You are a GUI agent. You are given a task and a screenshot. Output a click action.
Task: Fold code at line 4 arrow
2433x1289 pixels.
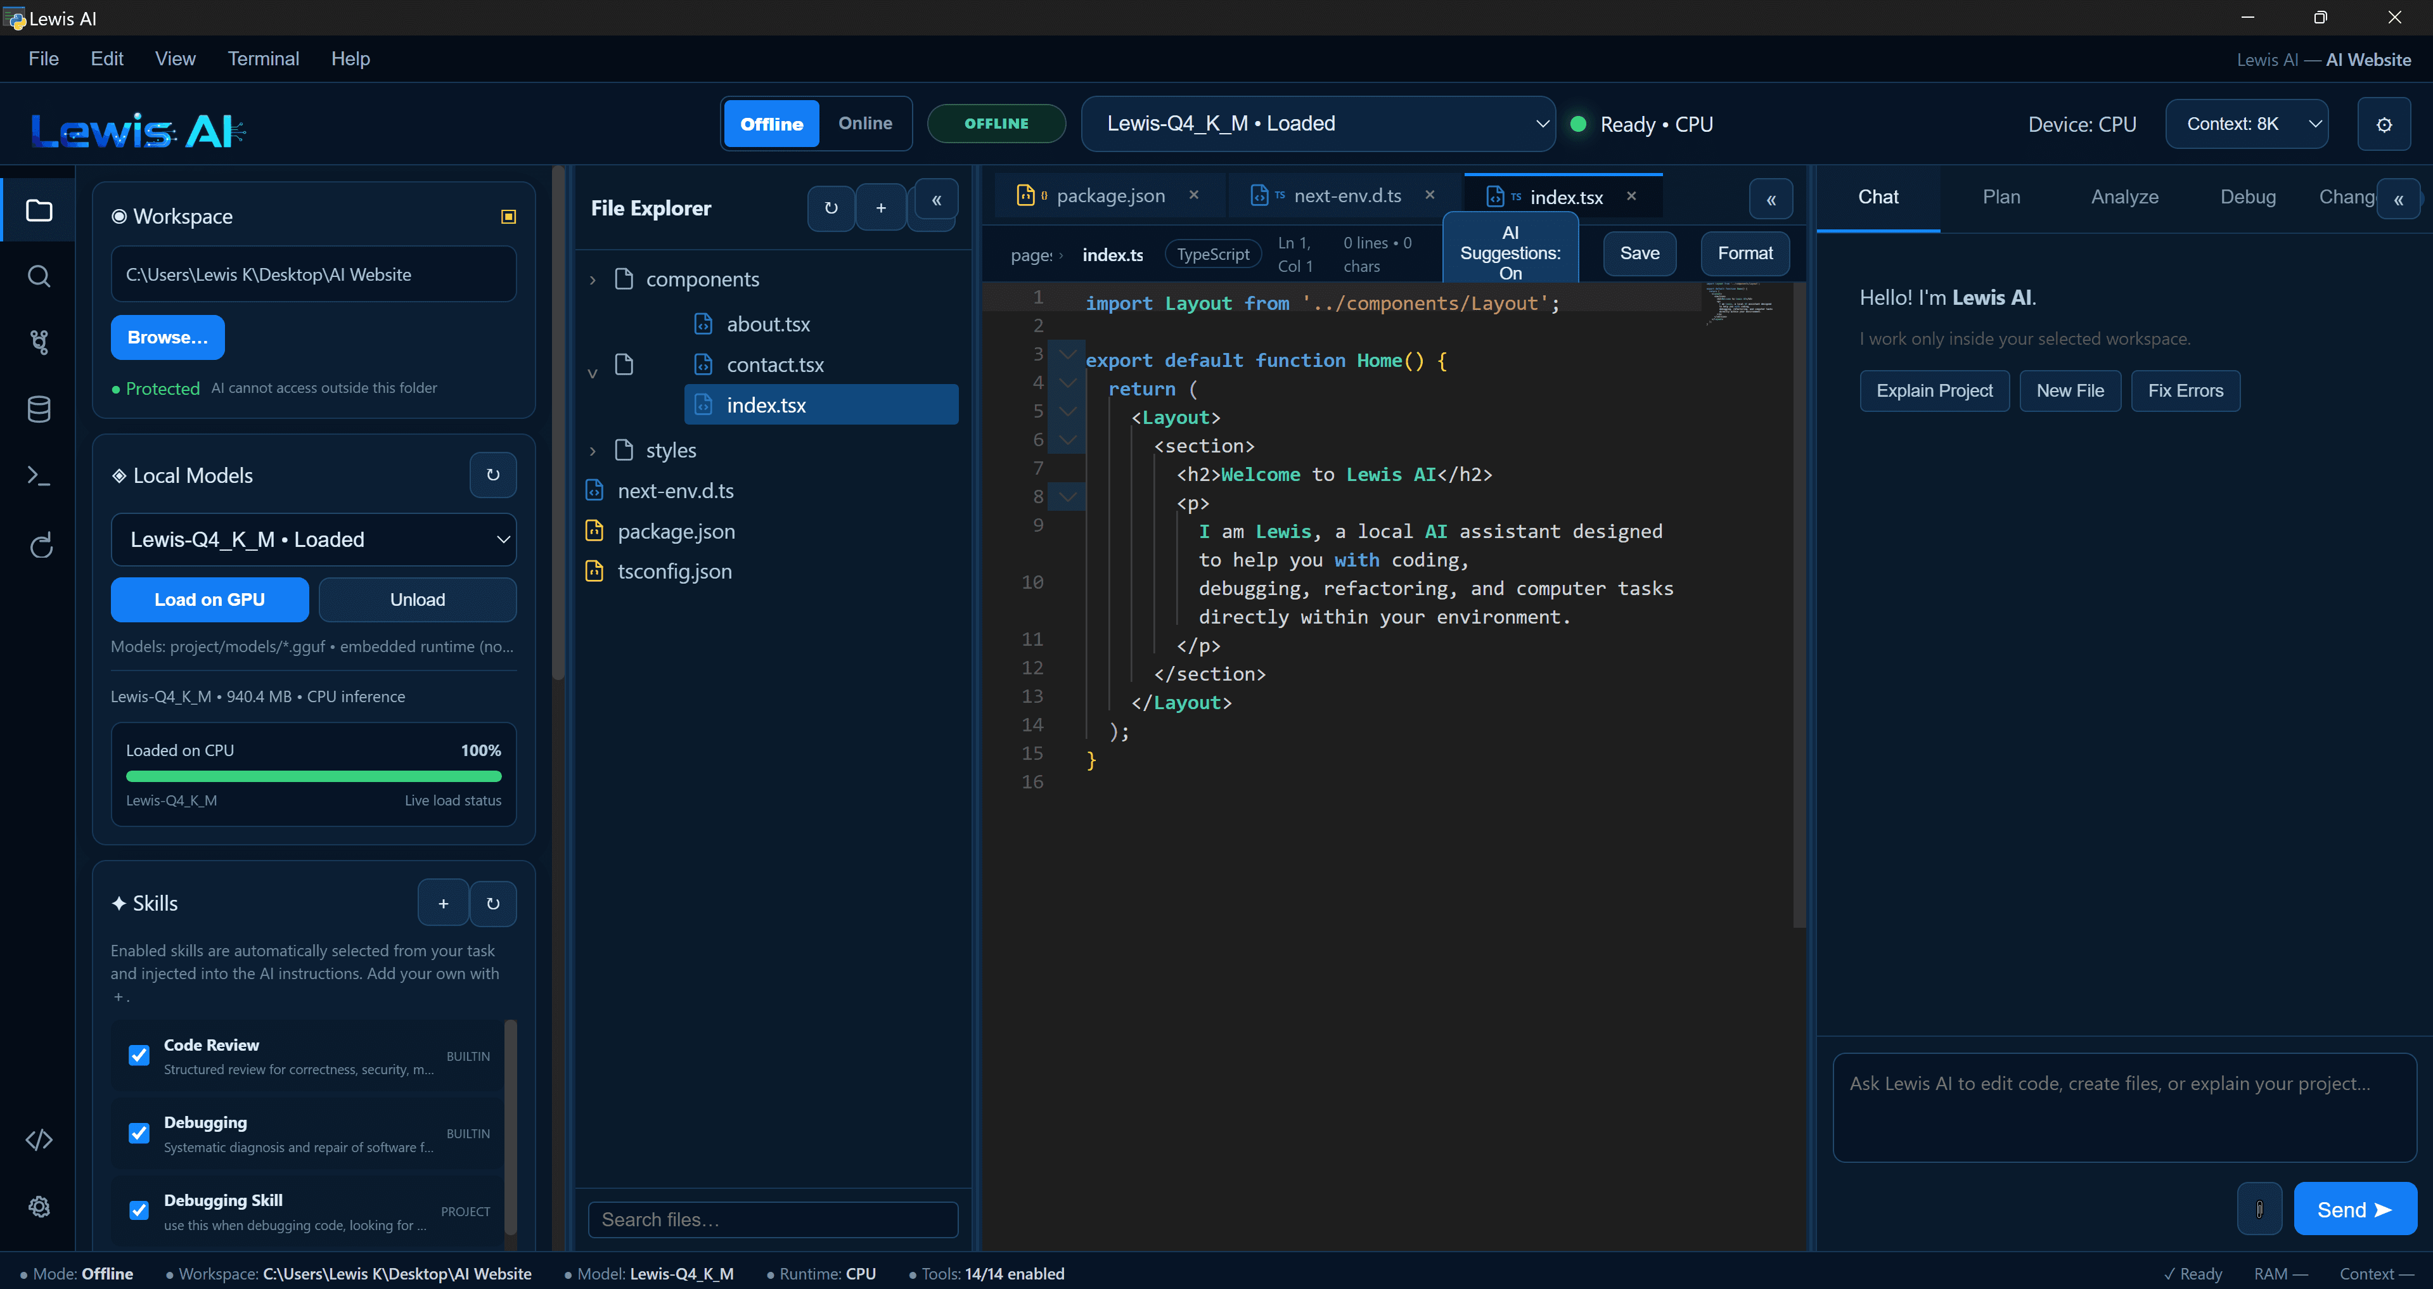1067,382
